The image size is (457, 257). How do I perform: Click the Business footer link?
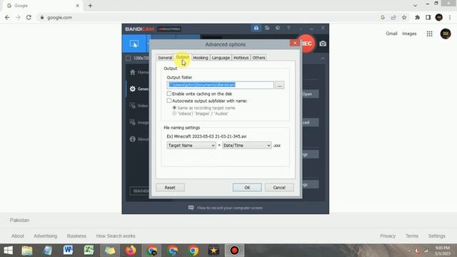pos(76,236)
